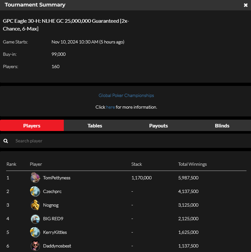Open Nognog gold figure avatar
Image resolution: width=251 pixels, height=252 pixels.
35,205
